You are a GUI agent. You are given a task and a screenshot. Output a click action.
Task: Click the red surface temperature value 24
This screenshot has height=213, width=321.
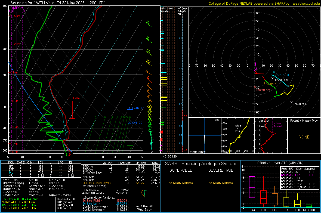tap(70, 155)
